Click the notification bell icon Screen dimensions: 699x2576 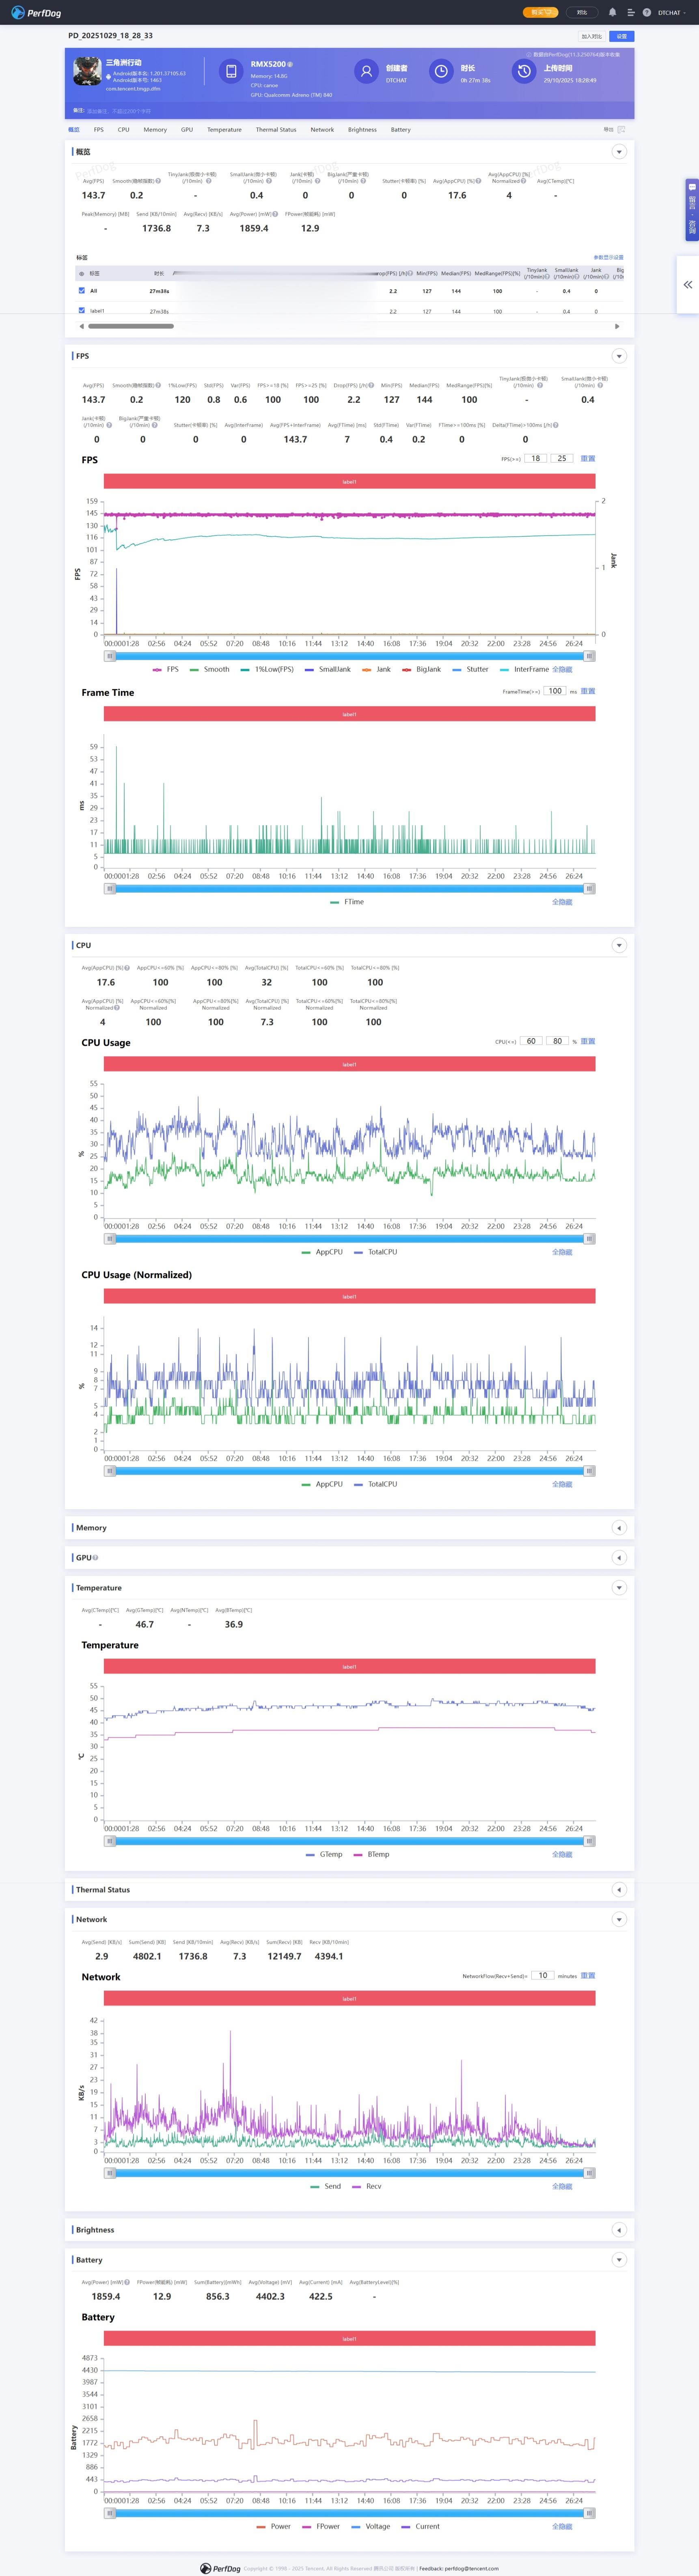(612, 13)
